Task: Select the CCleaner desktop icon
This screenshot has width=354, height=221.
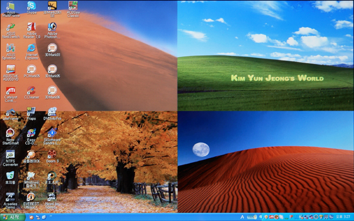Action: coord(32,93)
